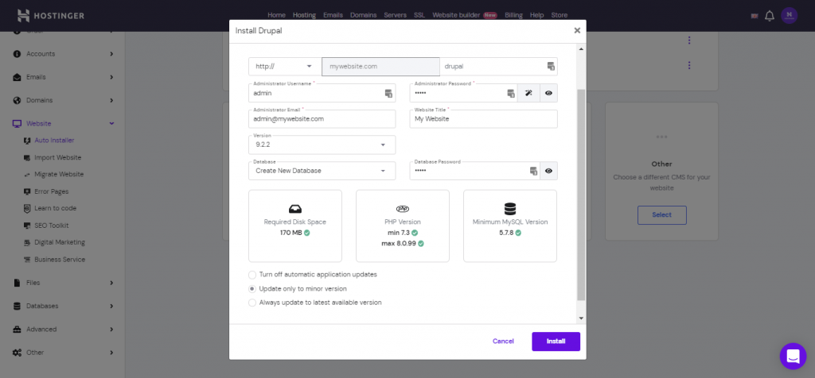Open Store in top navigation
Screen dimensions: 815x378
point(560,15)
